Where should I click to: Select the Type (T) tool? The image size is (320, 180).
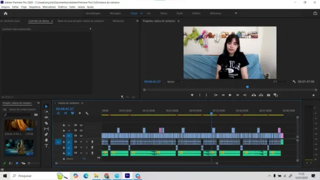click(x=46, y=146)
